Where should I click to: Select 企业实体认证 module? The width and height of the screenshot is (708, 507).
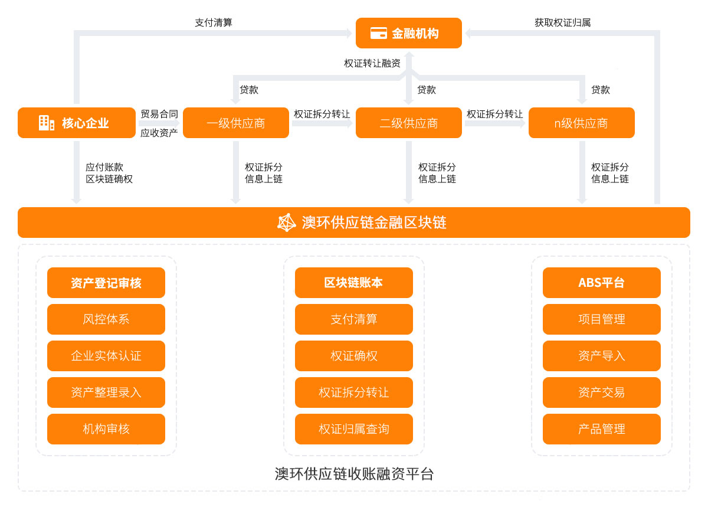pos(106,356)
